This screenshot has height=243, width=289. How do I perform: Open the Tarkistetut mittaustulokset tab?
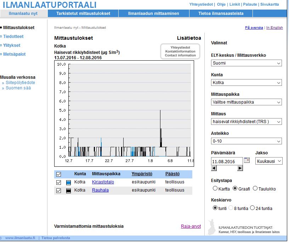coord(83,13)
